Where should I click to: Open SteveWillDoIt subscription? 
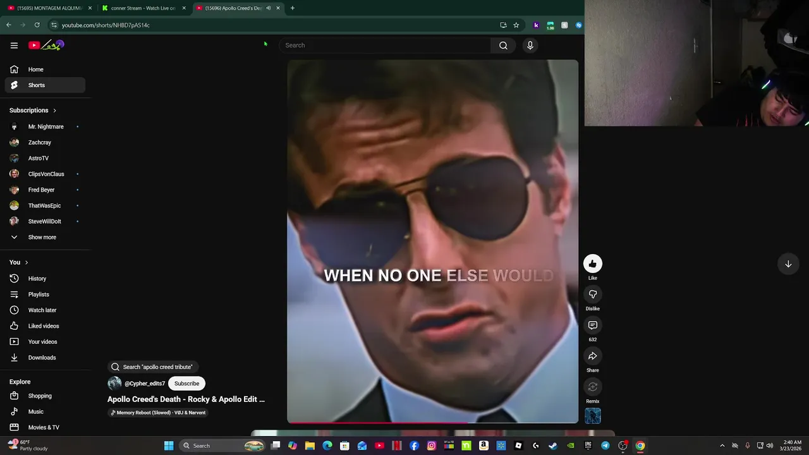pos(45,221)
